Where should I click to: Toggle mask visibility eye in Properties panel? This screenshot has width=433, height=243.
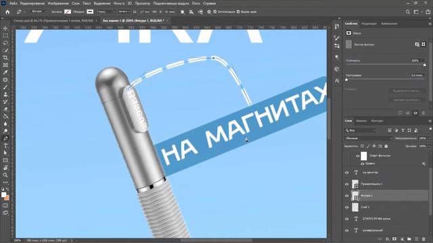415,113
